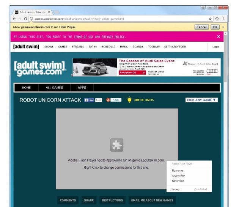
Task: Click the Flash plugin puzzle piece icon
Action: point(117,145)
